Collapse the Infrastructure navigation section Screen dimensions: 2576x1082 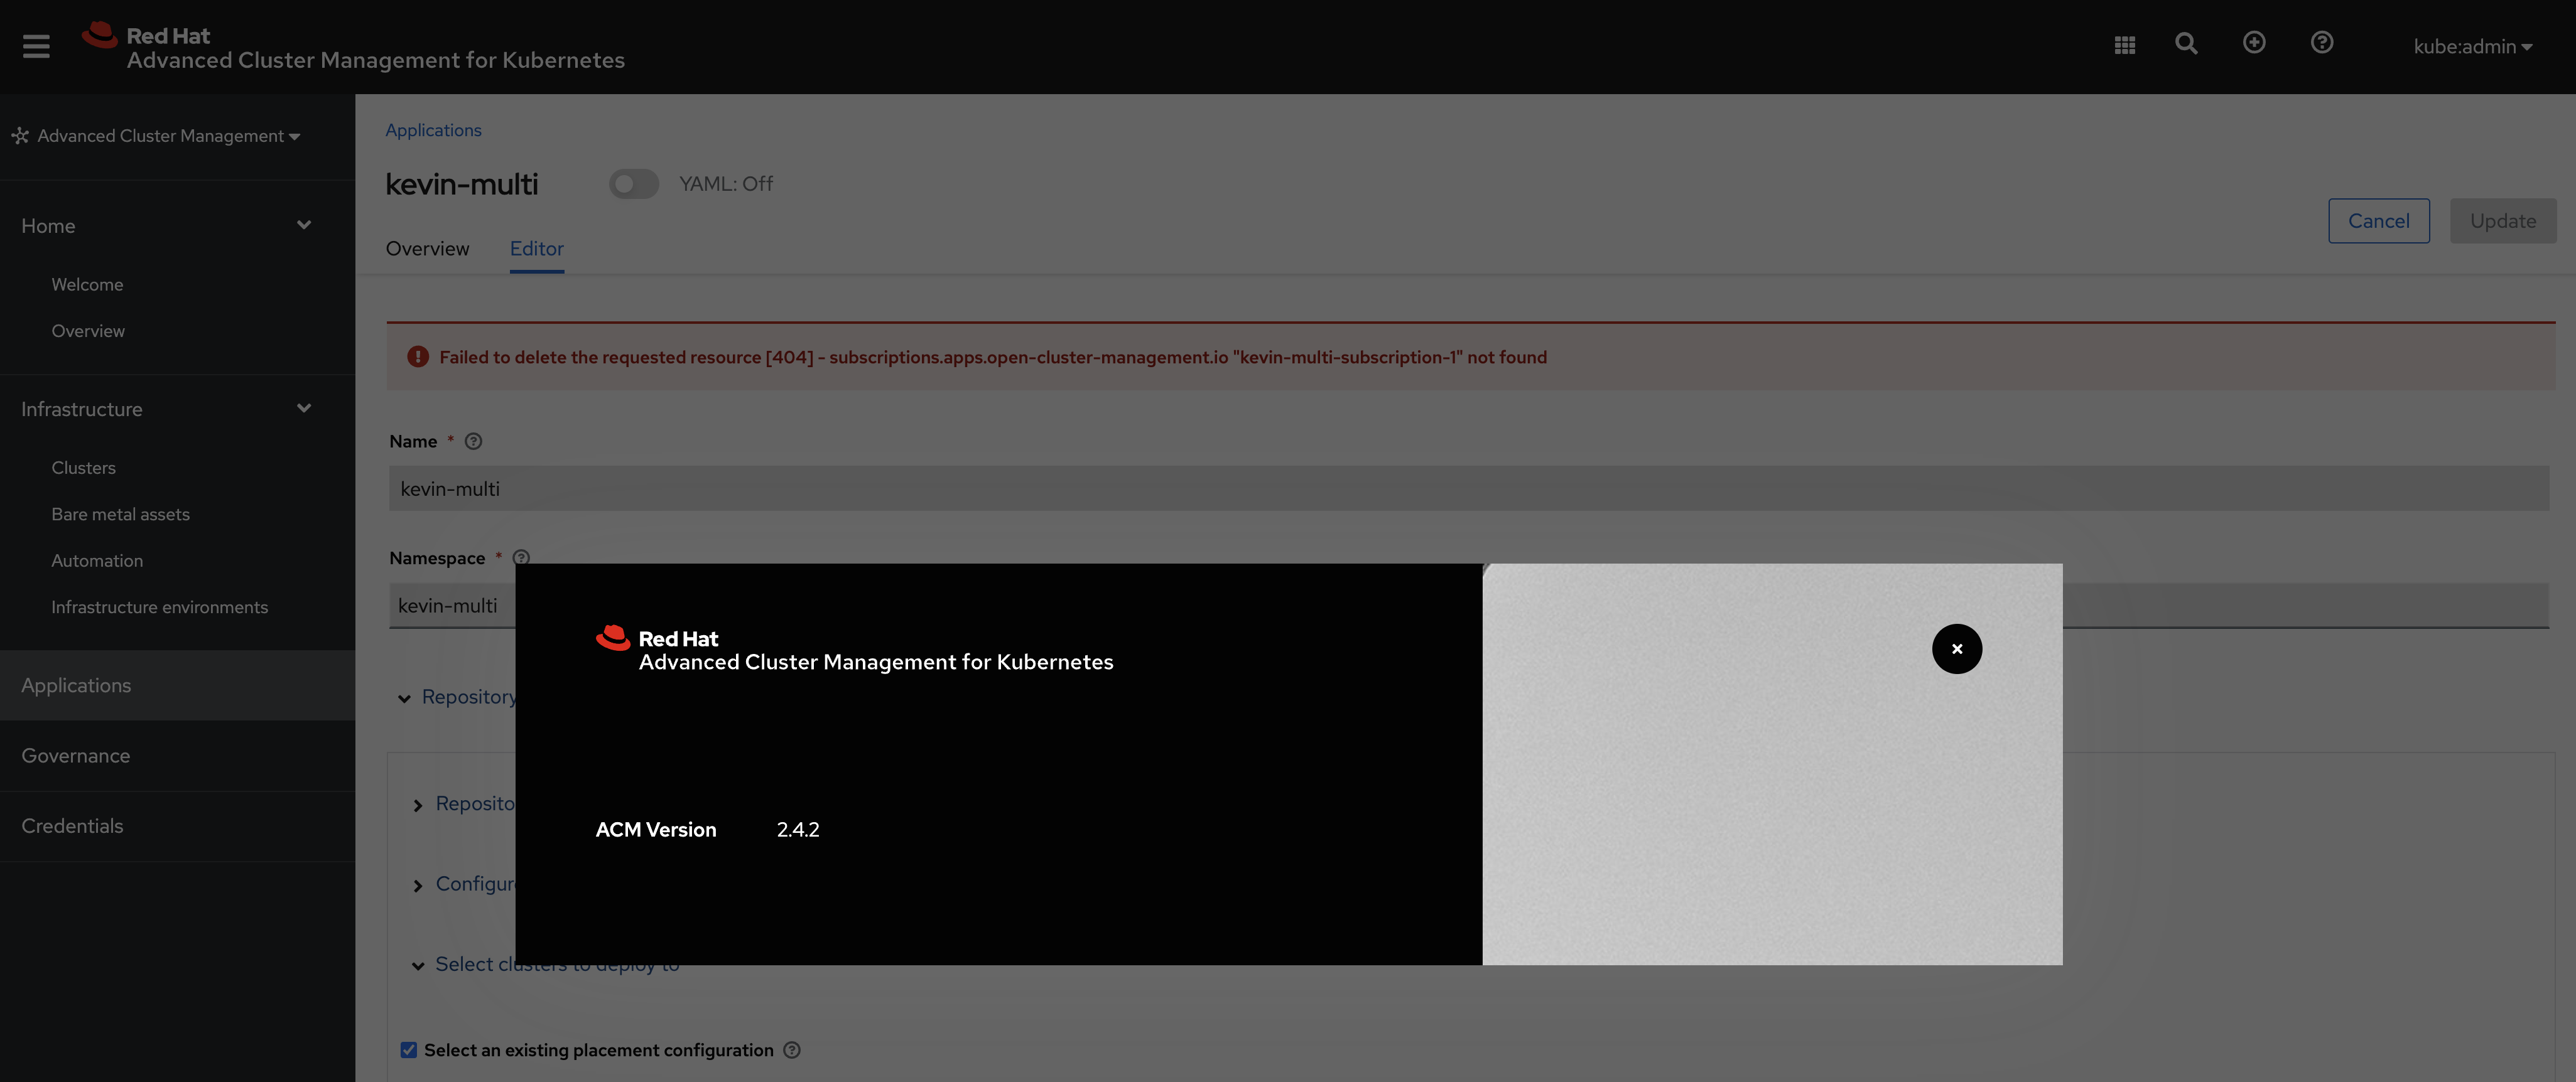303,409
